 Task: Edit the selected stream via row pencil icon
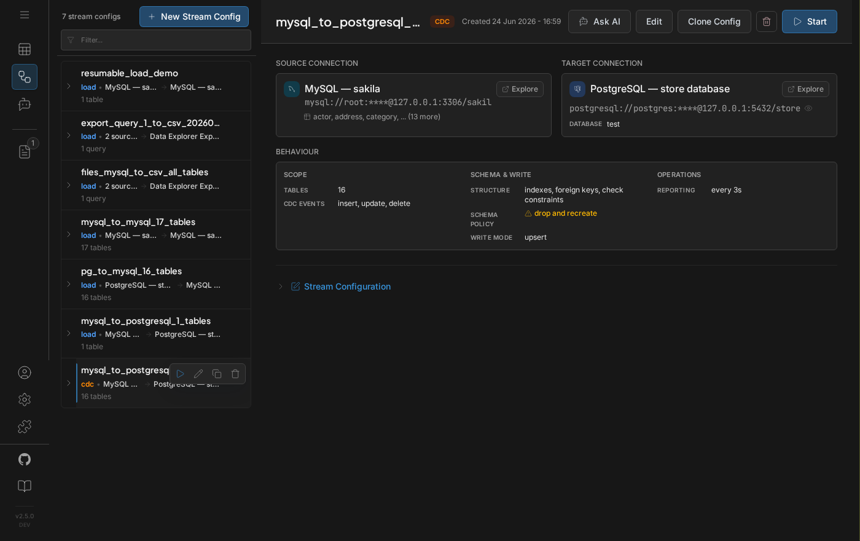coord(198,374)
